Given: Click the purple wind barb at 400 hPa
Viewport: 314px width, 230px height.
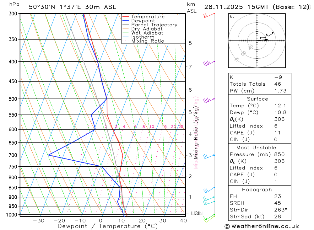Looking at the screenshot, I should tap(209, 63).
